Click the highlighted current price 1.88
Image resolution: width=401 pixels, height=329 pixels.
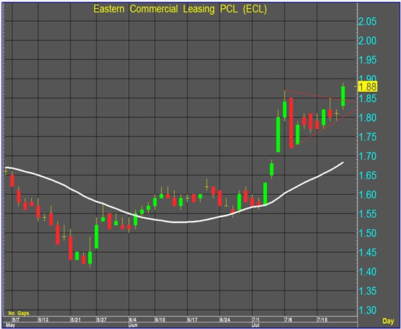pyautogui.click(x=368, y=87)
